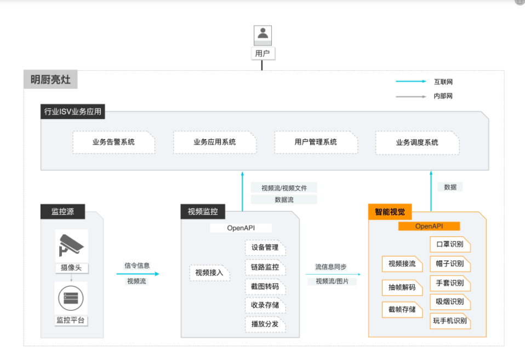The image size is (525, 353).
Task: Click the cyan 互联网 legend arrow
Action: pyautogui.click(x=410, y=81)
